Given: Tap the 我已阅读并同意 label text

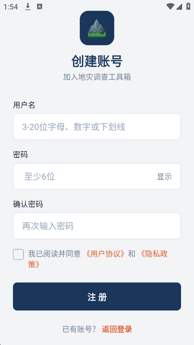Looking at the screenshot, I should [x=55, y=254].
